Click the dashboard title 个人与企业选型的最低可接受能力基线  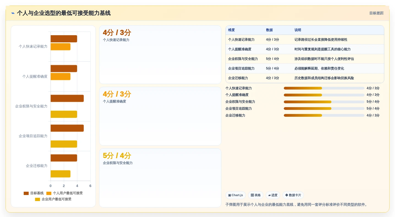coord(64,13)
